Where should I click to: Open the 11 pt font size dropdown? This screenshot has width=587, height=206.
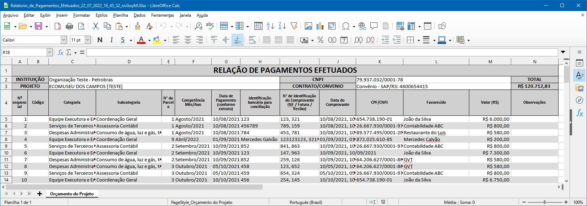click(x=88, y=40)
